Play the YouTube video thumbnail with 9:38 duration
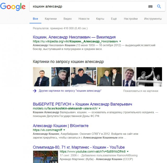 [45, 157]
